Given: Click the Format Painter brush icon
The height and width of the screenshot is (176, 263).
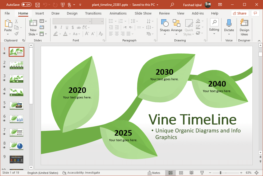Looking at the screenshot, I should pos(16,34).
